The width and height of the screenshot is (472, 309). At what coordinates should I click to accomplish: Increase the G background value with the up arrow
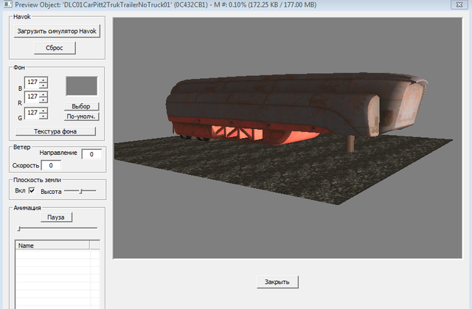(x=44, y=110)
